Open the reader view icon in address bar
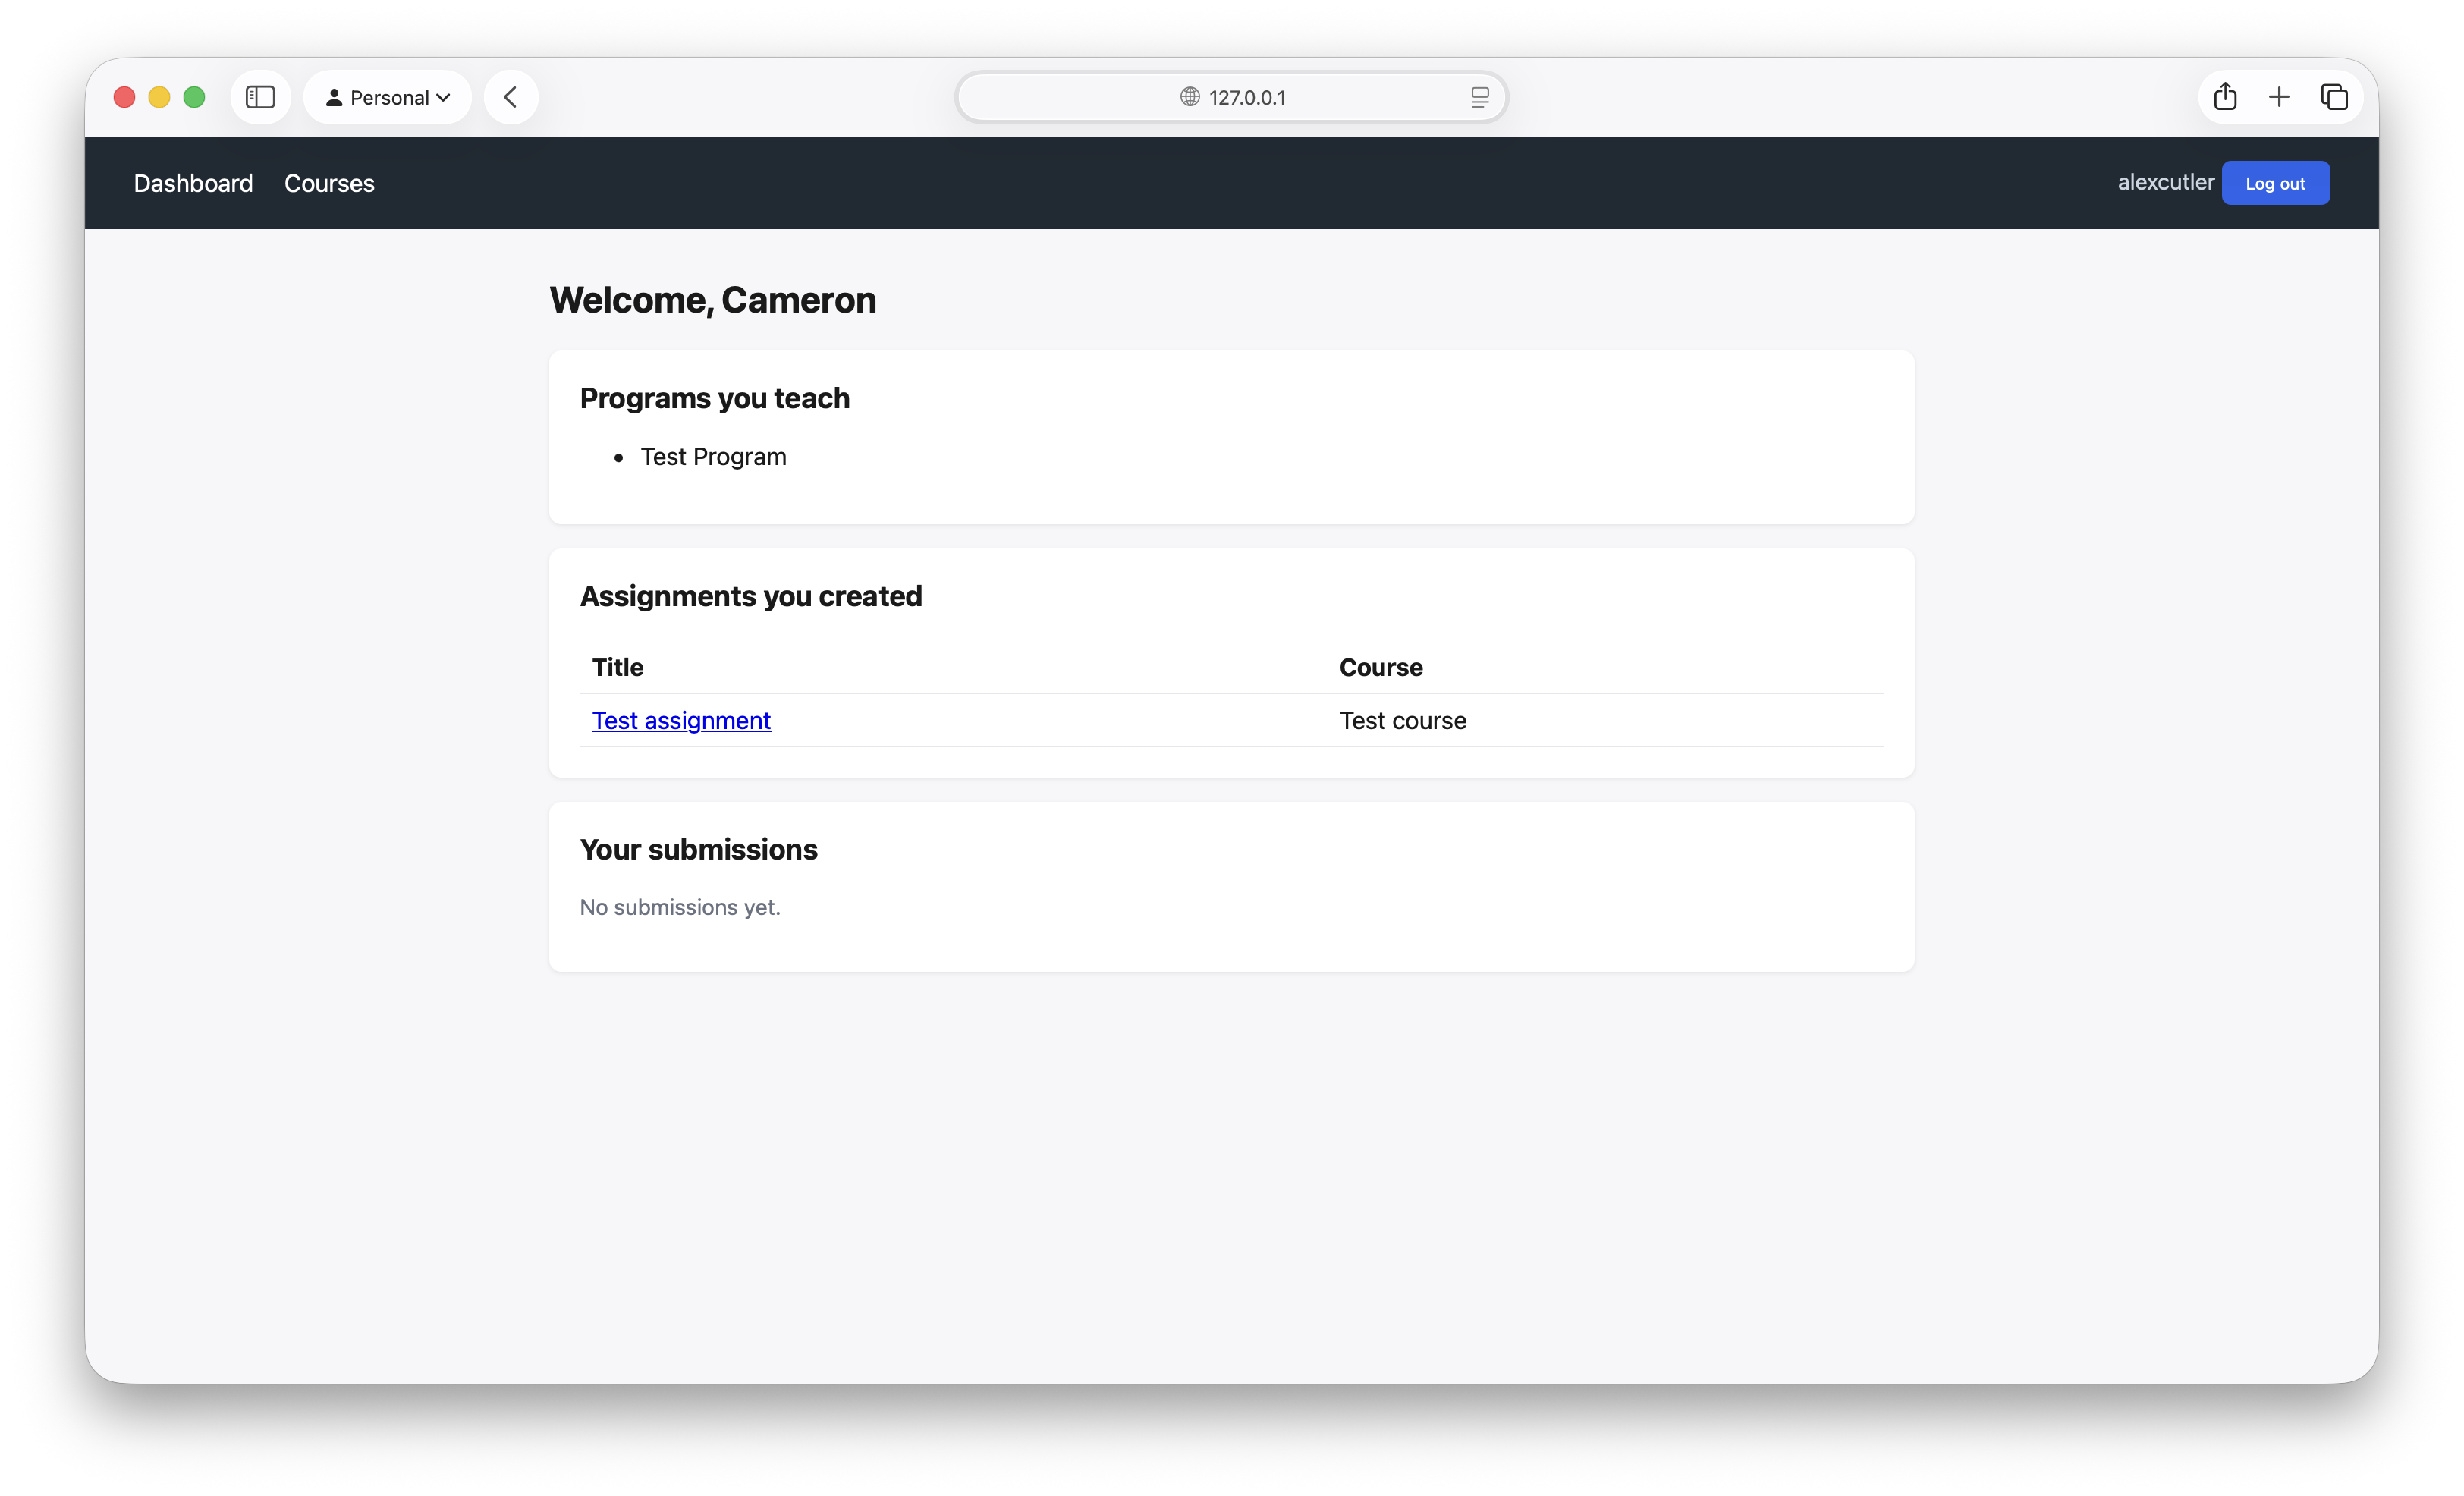This screenshot has width=2464, height=1496. [1480, 97]
